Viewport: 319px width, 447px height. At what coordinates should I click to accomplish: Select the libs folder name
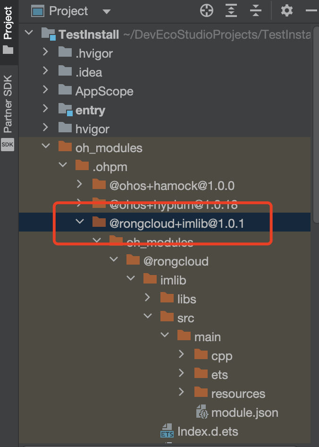(186, 299)
